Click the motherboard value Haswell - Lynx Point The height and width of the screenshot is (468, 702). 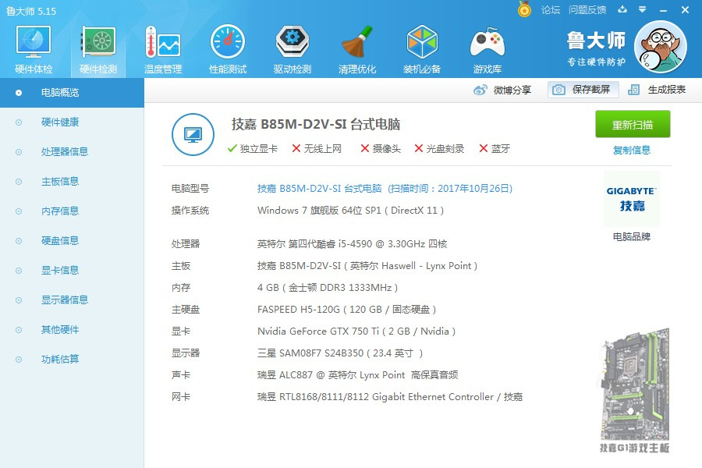click(367, 266)
